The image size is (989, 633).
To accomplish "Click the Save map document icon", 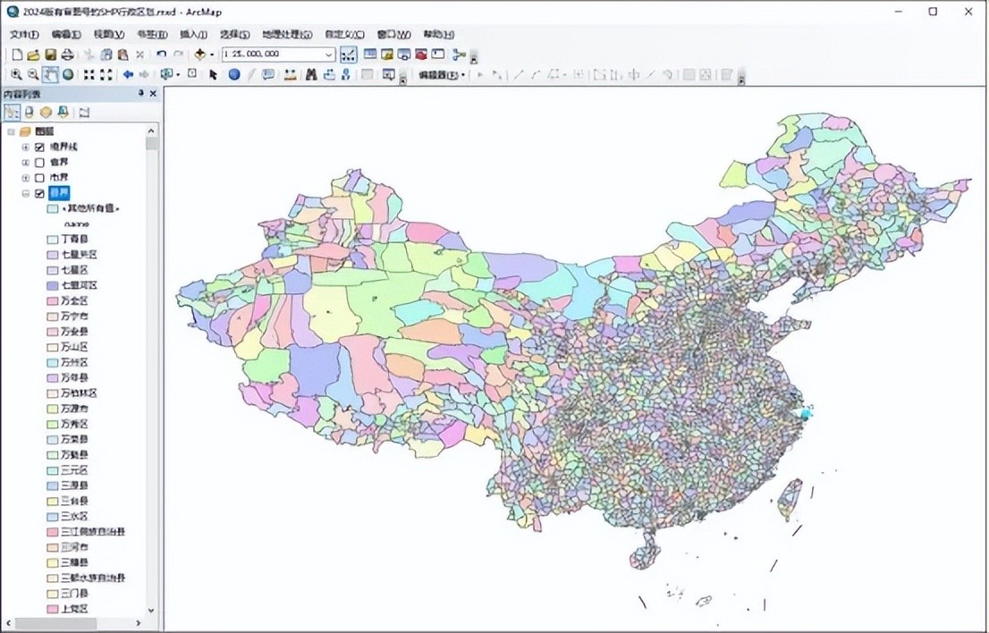I will point(51,55).
